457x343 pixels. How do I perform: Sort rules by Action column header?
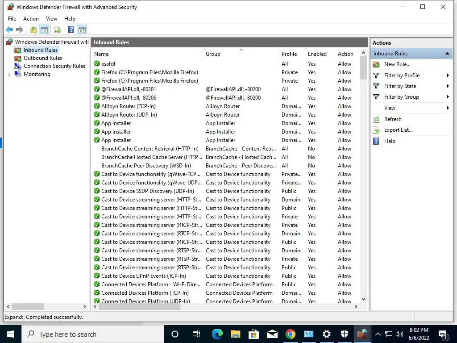[347, 54]
